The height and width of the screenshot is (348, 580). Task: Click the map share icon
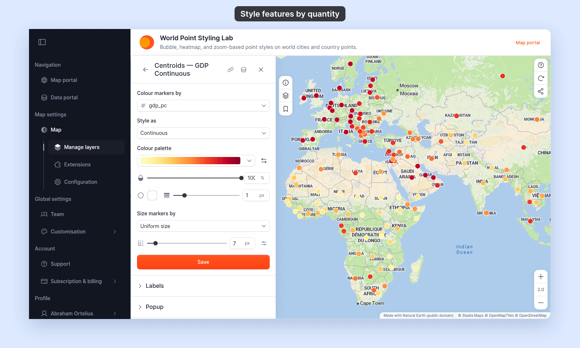(x=541, y=91)
